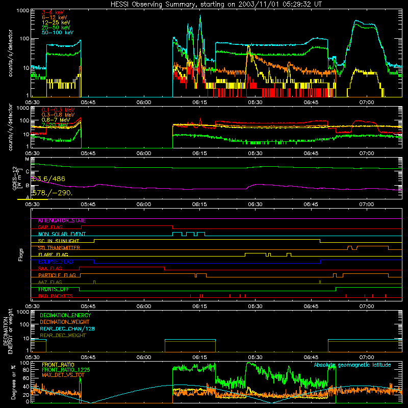
Task: Select the green 7-20 MeV legend entry
Action: tap(55, 125)
